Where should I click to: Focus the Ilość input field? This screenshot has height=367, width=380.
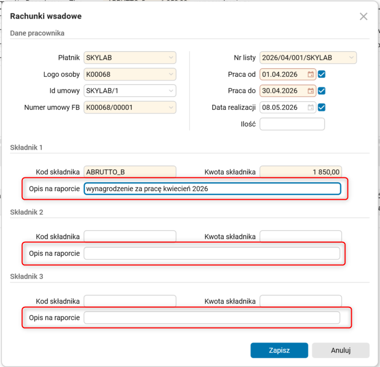coord(292,124)
